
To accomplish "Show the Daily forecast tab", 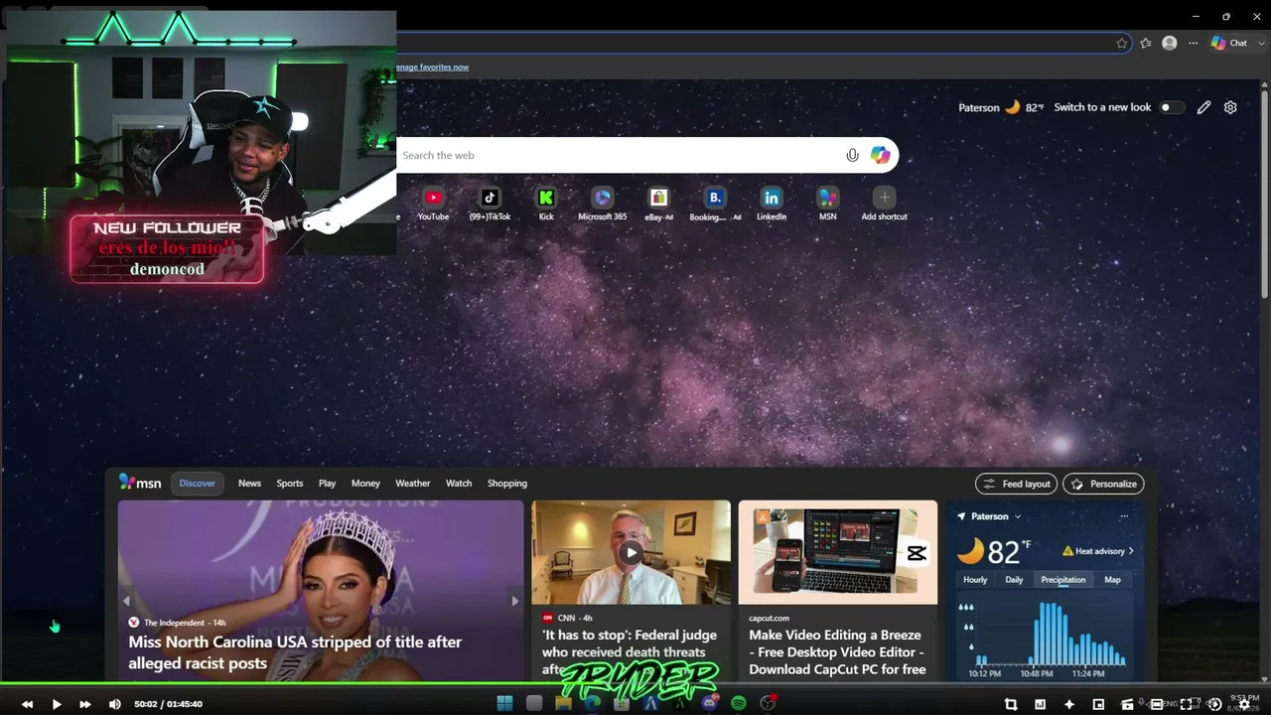I will click(1014, 580).
